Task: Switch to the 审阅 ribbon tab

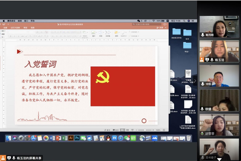Action: tap(25, 28)
